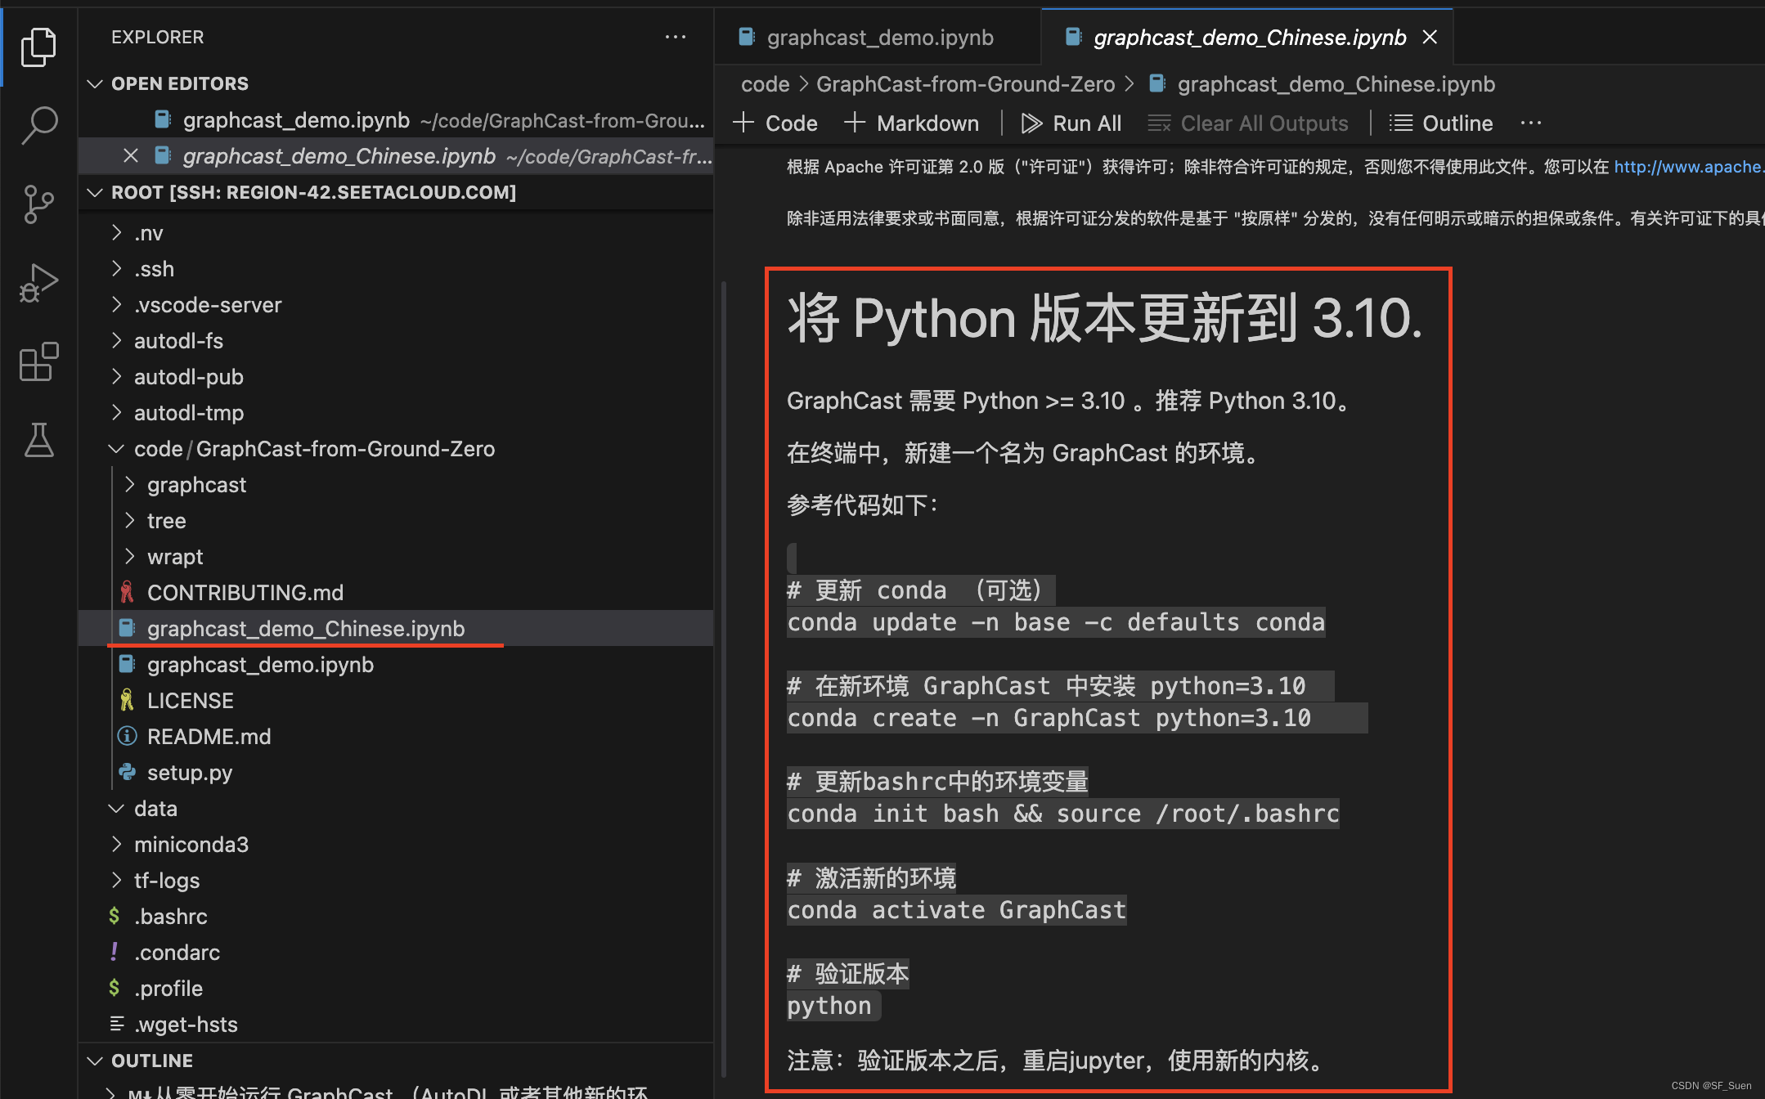Viewport: 1765px width, 1099px height.
Task: Open the Testing flask view
Action: pyautogui.click(x=38, y=440)
